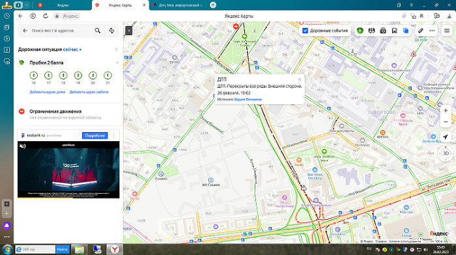This screenshot has height=255, width=456.
Task: Collapse the Пробки 2 балла section
Action: pyautogui.click(x=117, y=62)
